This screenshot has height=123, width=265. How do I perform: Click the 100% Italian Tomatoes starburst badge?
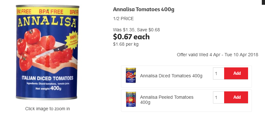pos(72,40)
